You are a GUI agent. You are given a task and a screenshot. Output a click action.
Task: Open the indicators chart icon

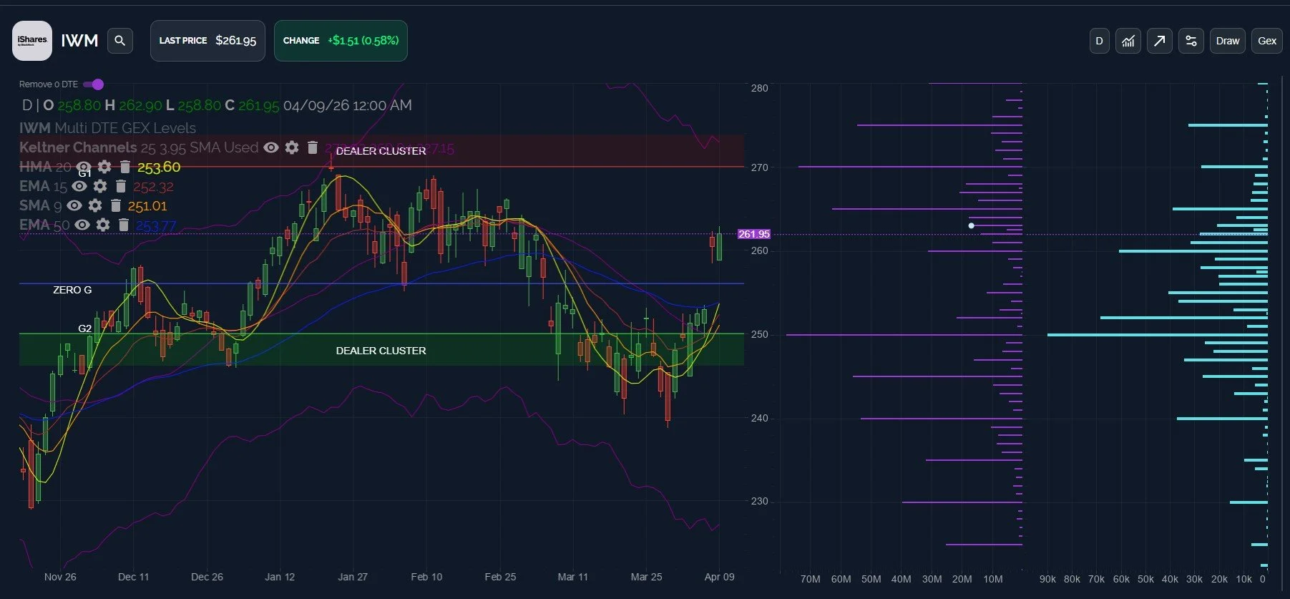pyautogui.click(x=1128, y=41)
